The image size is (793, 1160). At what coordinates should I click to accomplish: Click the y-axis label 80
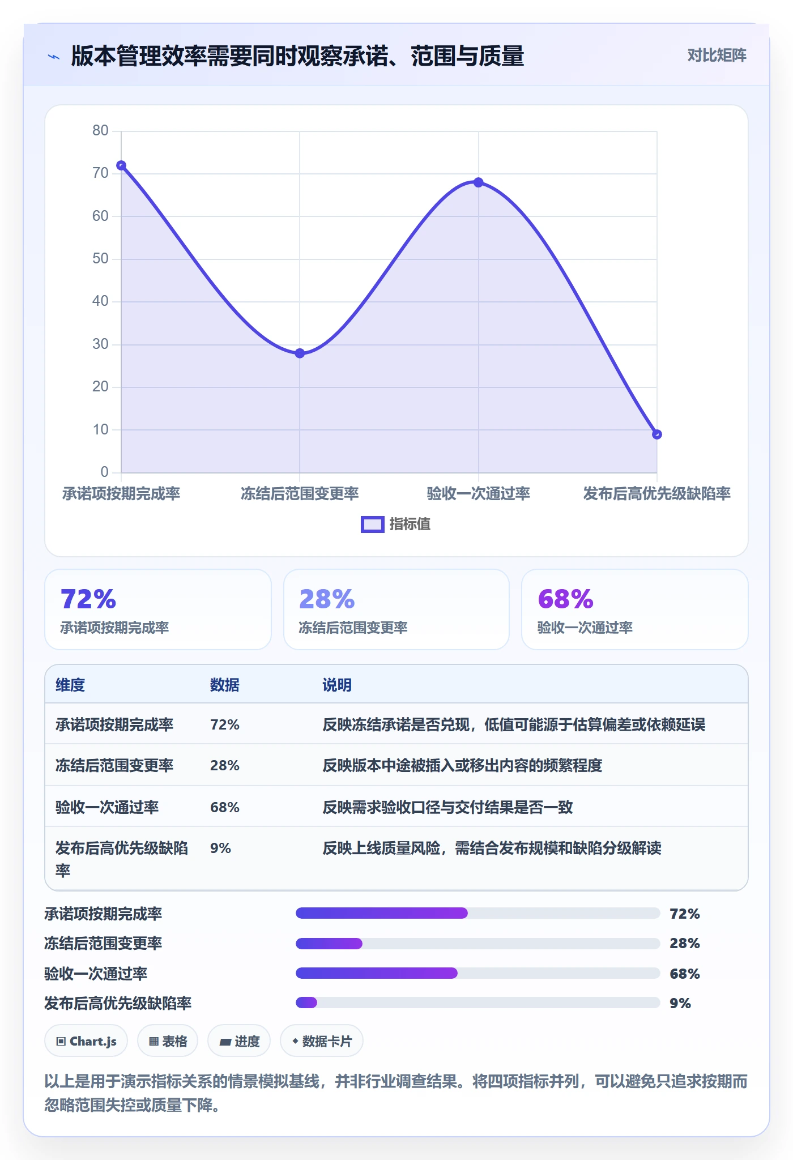(100, 131)
